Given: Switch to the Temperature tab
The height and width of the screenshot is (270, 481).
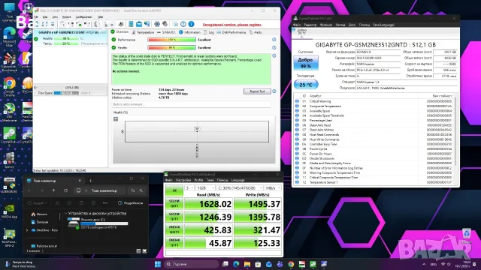Looking at the screenshot, I should (x=143, y=32).
